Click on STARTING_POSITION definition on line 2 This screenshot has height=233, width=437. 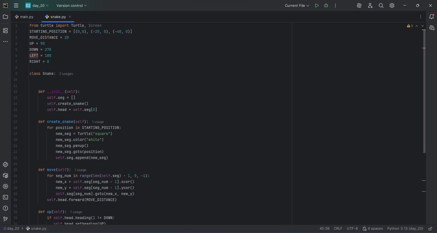click(81, 32)
